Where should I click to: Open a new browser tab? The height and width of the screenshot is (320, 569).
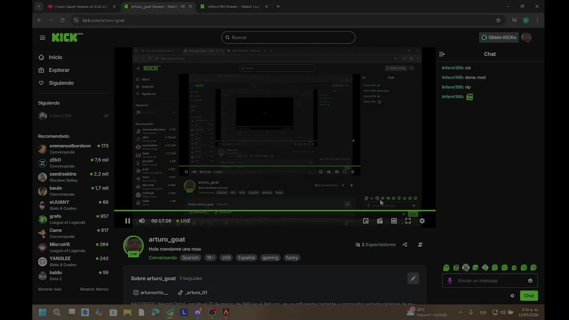point(278,7)
